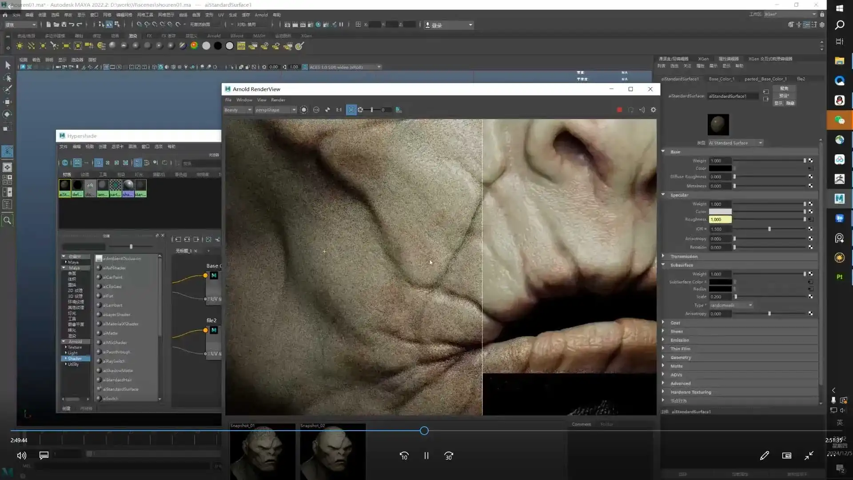Select Shader under Arnold category tree
The height and width of the screenshot is (480, 853).
pos(75,359)
